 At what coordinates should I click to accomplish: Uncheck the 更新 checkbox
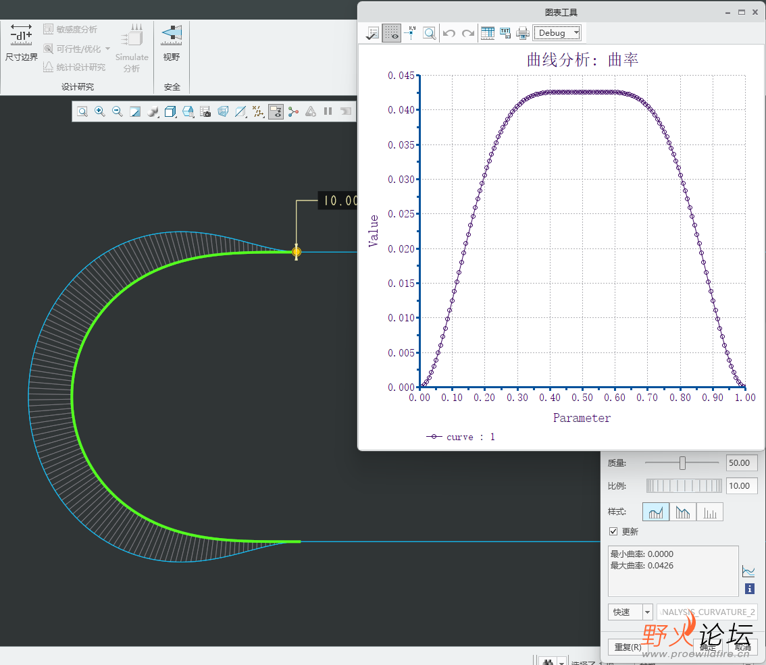[613, 532]
